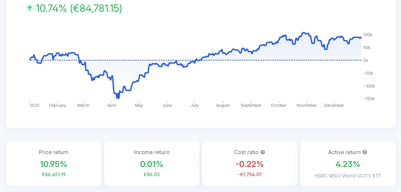This screenshot has width=401, height=192.
Task: Click the HSBC MSCI World UCITS ETF benchmark
Action: tap(348, 176)
